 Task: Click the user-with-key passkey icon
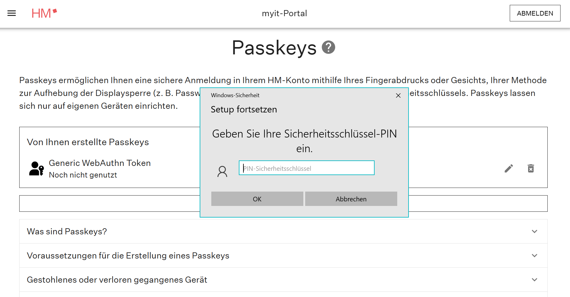point(36,168)
